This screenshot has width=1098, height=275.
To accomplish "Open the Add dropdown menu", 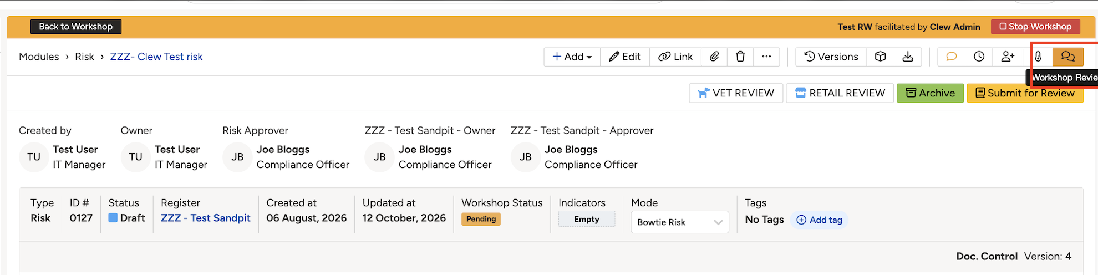I will tap(572, 57).
